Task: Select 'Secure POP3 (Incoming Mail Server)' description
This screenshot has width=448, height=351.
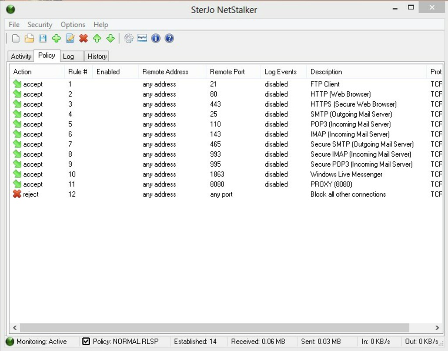Action: click(361, 164)
